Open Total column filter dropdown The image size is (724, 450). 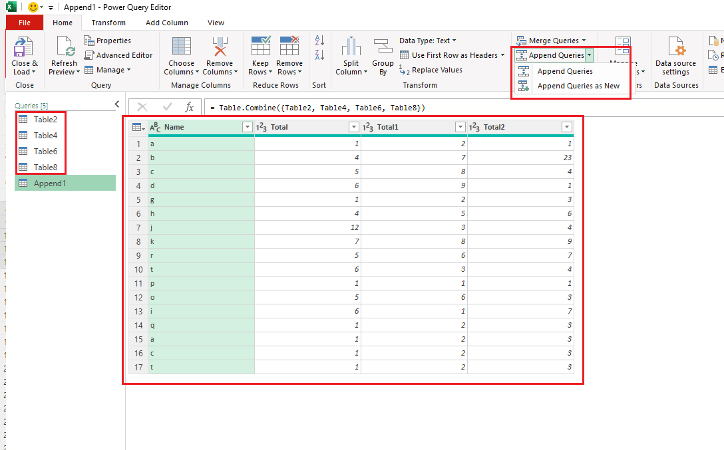click(x=354, y=127)
